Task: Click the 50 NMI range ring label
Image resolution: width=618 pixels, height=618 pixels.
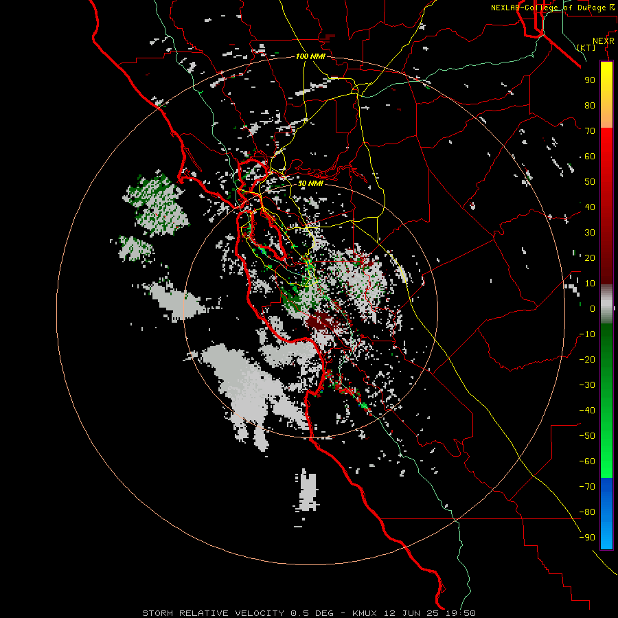Action: pyautogui.click(x=310, y=183)
